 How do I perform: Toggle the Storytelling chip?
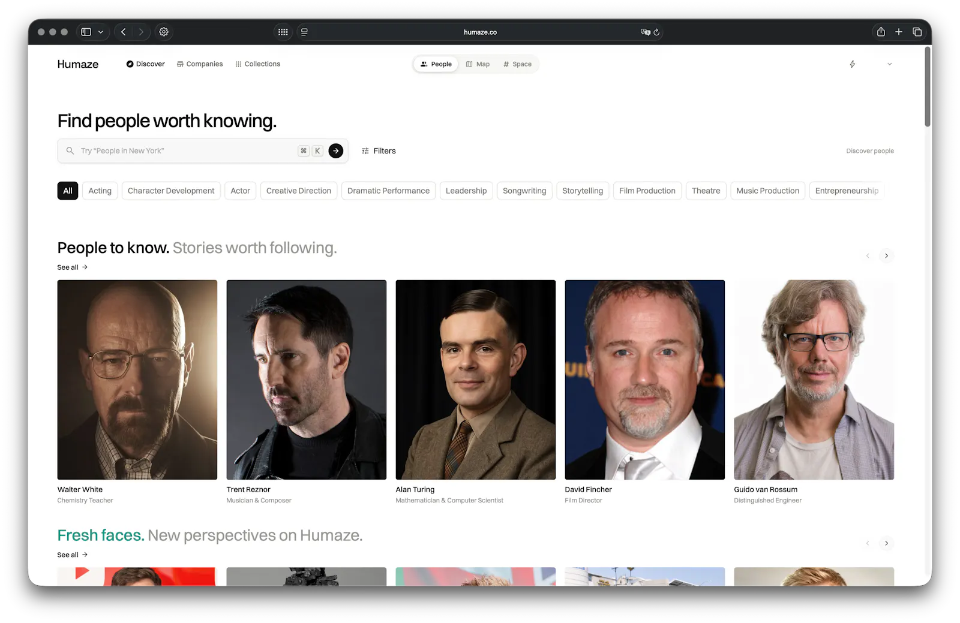tap(583, 191)
